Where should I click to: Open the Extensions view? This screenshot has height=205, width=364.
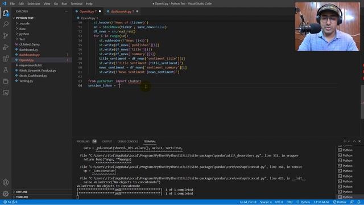pyautogui.click(x=6, y=58)
